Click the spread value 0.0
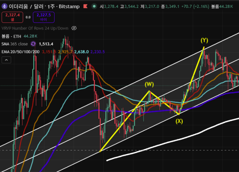239x172 pixels. pyautogui.click(x=28, y=17)
